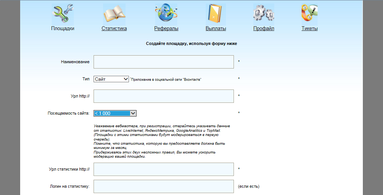Click the Посещаемость сайта label

[x=68, y=113]
